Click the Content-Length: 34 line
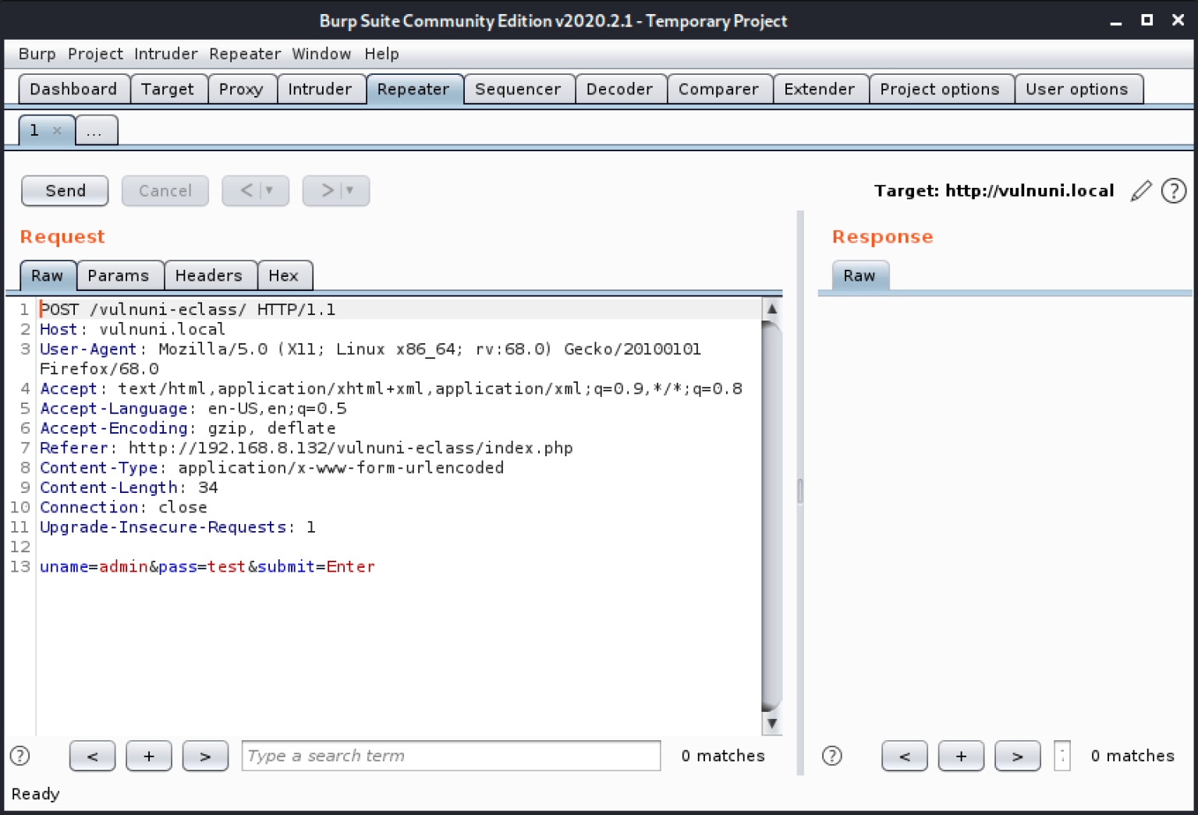Viewport: 1198px width, 815px height. coord(129,487)
